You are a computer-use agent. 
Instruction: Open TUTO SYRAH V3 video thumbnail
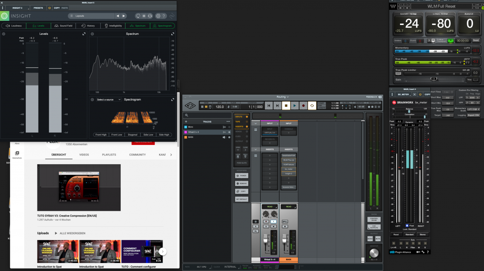click(x=79, y=188)
